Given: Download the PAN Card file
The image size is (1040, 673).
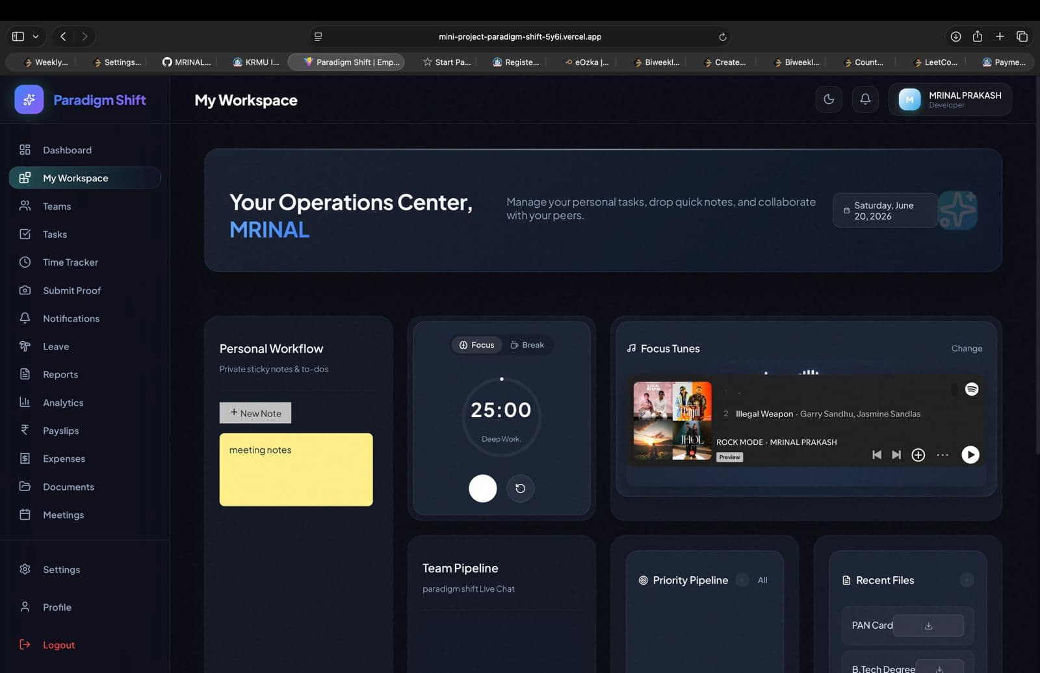Looking at the screenshot, I should pyautogui.click(x=928, y=626).
